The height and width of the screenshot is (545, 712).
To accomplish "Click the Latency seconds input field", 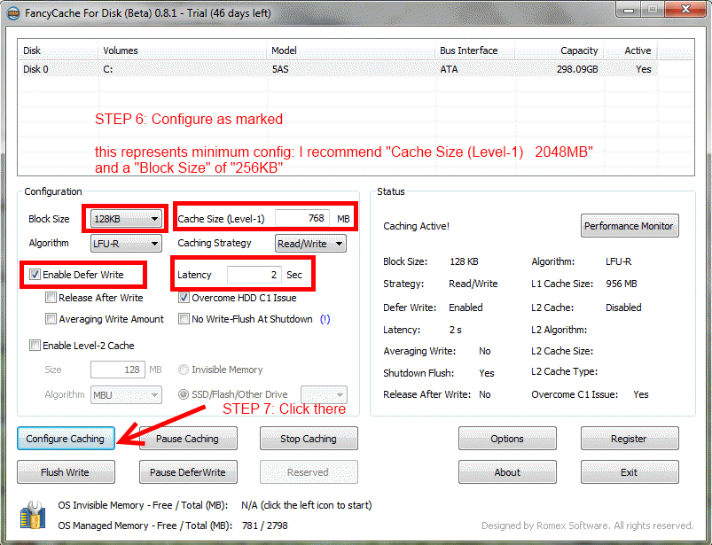I will point(254,275).
